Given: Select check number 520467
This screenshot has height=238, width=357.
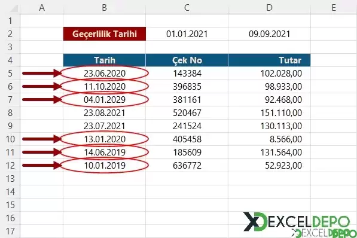Looking at the screenshot, I should (x=187, y=113).
